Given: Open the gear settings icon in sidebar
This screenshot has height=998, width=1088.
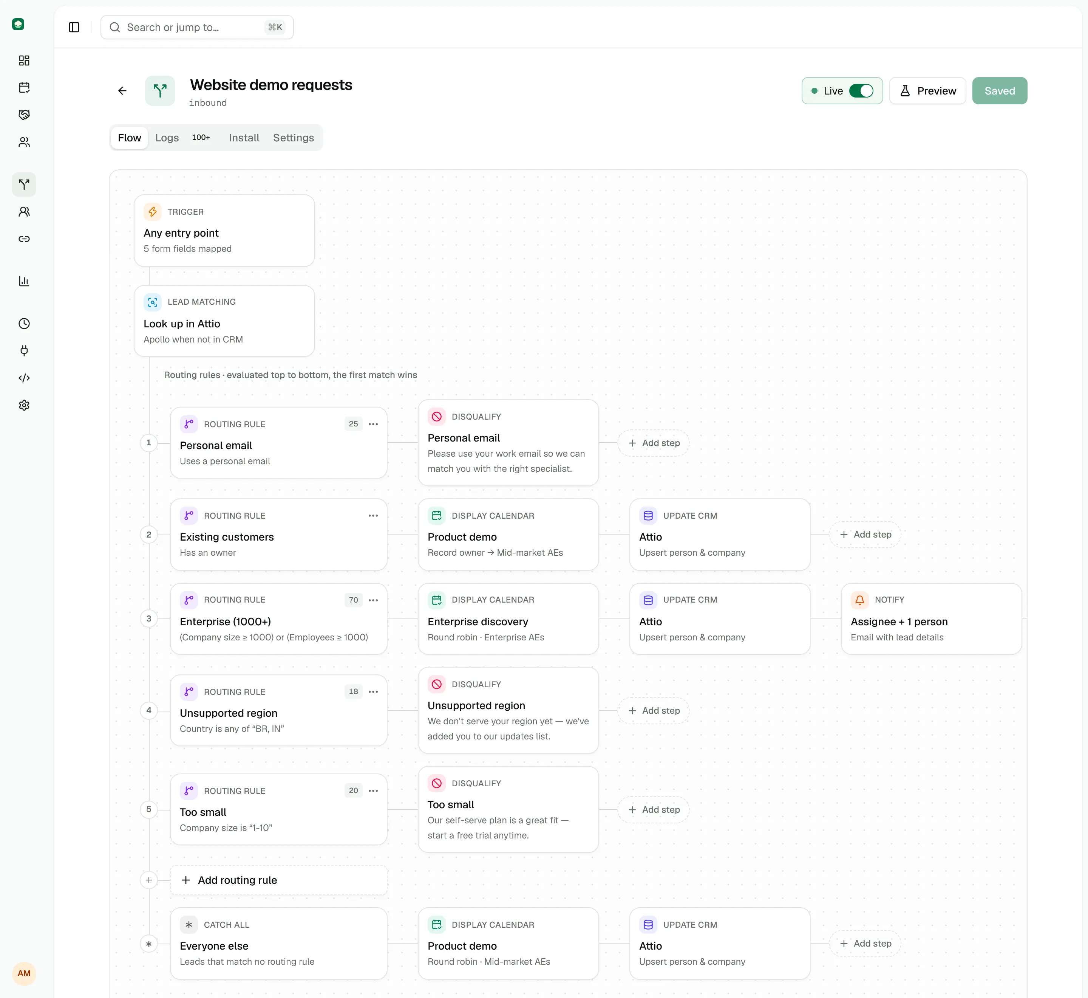Looking at the screenshot, I should (x=24, y=405).
